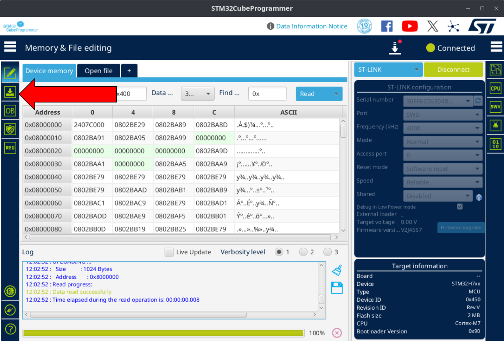Viewport: 504px width, 341px height.
Task: Select verbosity level 3 radio button
Action: [x=327, y=252]
